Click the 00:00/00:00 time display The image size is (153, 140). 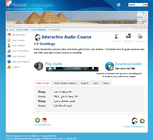click(x=73, y=68)
